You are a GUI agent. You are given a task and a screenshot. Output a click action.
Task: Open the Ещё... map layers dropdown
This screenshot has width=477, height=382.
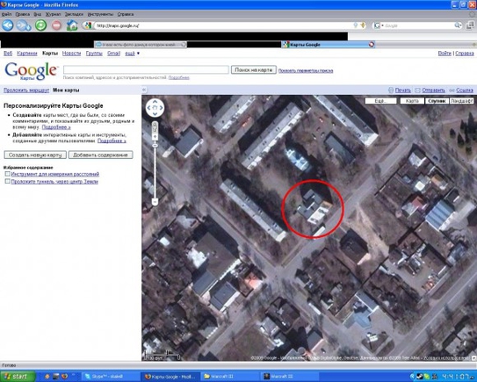tap(381, 101)
